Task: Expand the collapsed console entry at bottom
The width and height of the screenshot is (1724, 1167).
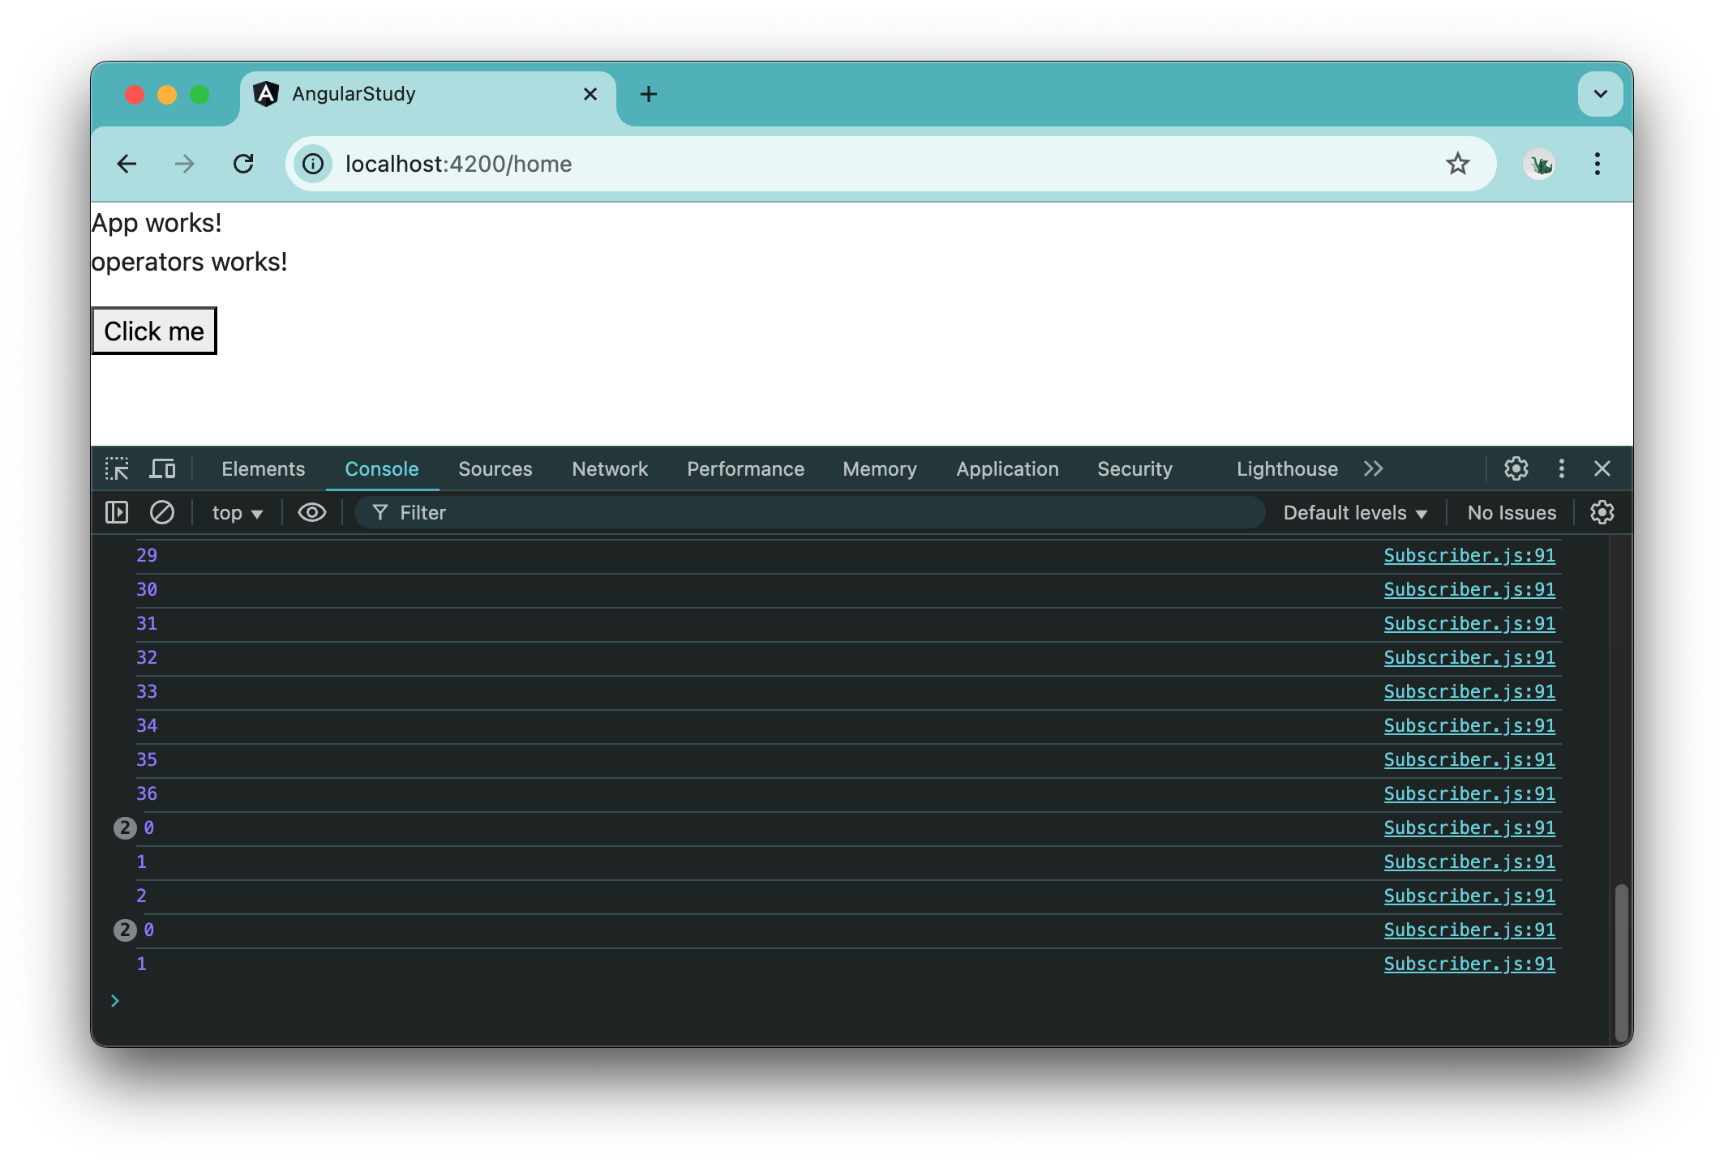Action: coord(127,929)
